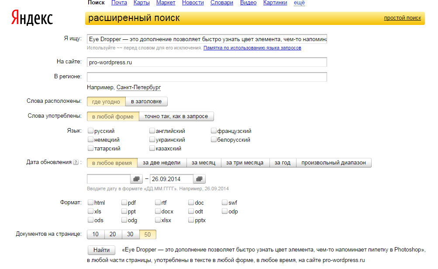The height and width of the screenshot is (269, 438).
Task: Click the question mark help icon by Дата обновления
Action: (76, 162)
